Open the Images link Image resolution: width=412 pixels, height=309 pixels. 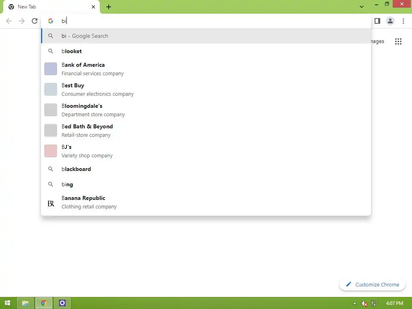point(377,41)
